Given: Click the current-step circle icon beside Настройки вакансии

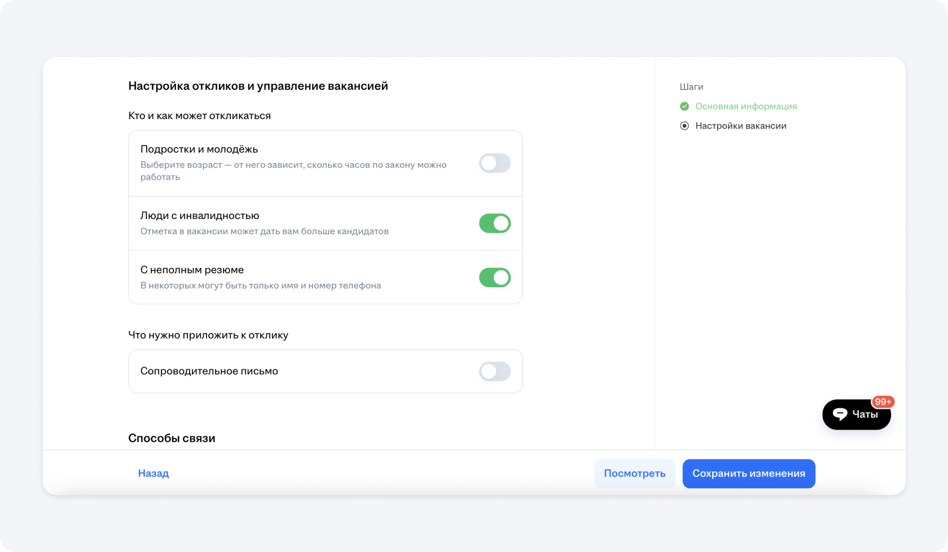Looking at the screenshot, I should tap(684, 126).
